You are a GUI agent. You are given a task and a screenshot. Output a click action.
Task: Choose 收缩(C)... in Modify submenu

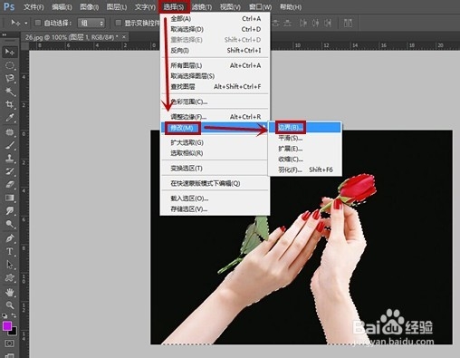point(305,160)
